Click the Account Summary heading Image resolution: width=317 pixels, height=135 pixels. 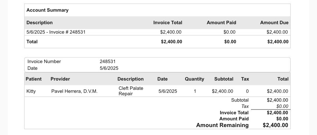point(47,10)
